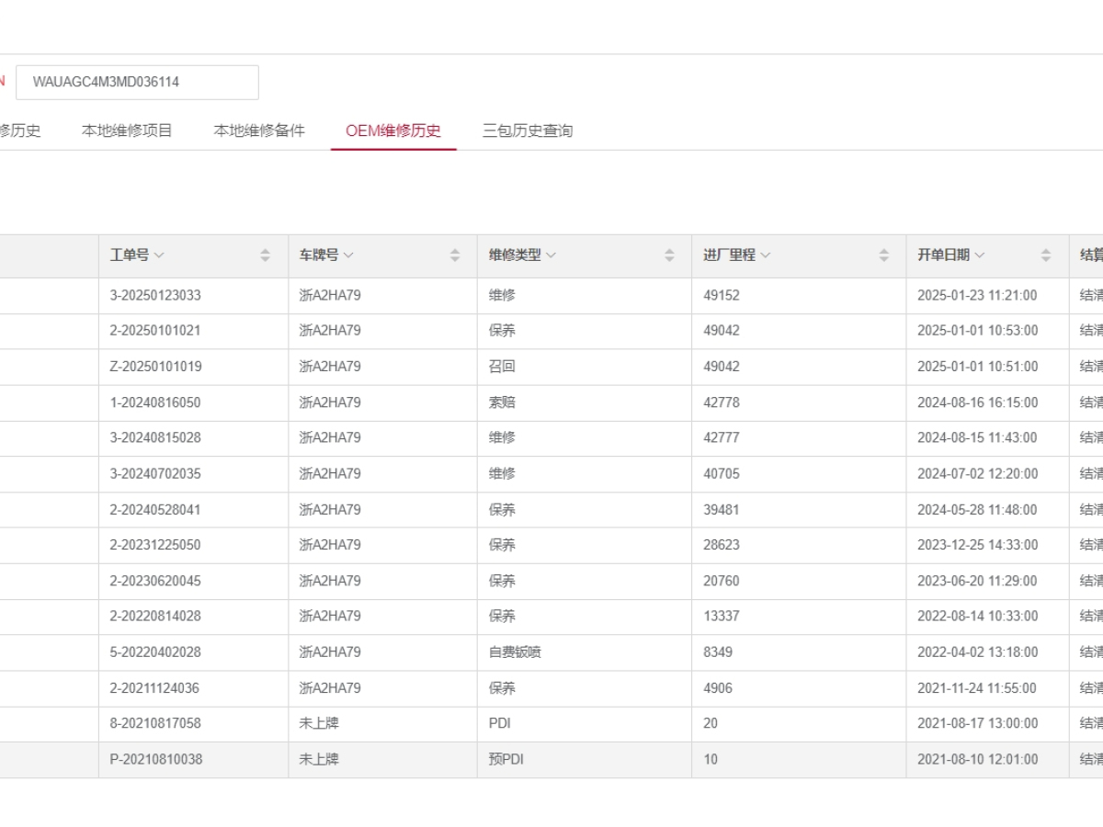Screen dimensions: 1103x827
Task: Select work order 2-20211124036
Action: pos(155,687)
